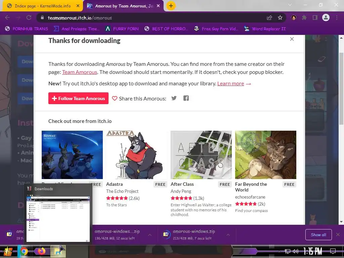This screenshot has height=258, width=344.
Task: Open the extensions puzzle icon
Action: [x=304, y=17]
